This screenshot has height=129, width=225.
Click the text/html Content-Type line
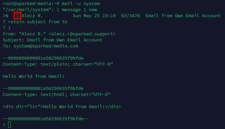(57, 95)
